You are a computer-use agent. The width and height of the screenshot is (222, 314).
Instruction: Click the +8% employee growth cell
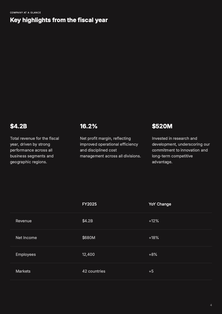pyautogui.click(x=153, y=254)
